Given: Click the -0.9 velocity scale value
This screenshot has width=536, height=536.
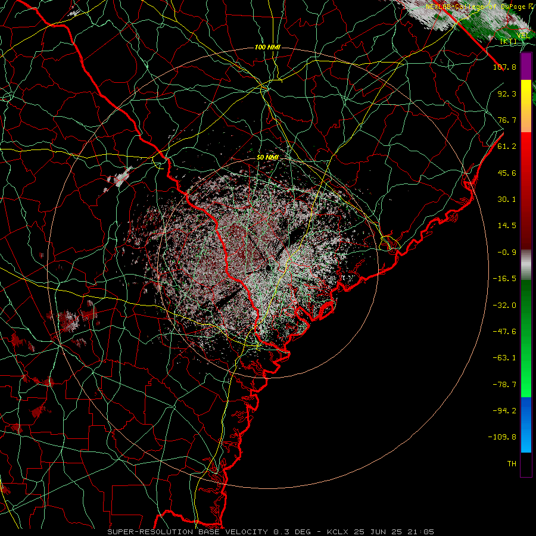Looking at the screenshot, I should 507,253.
